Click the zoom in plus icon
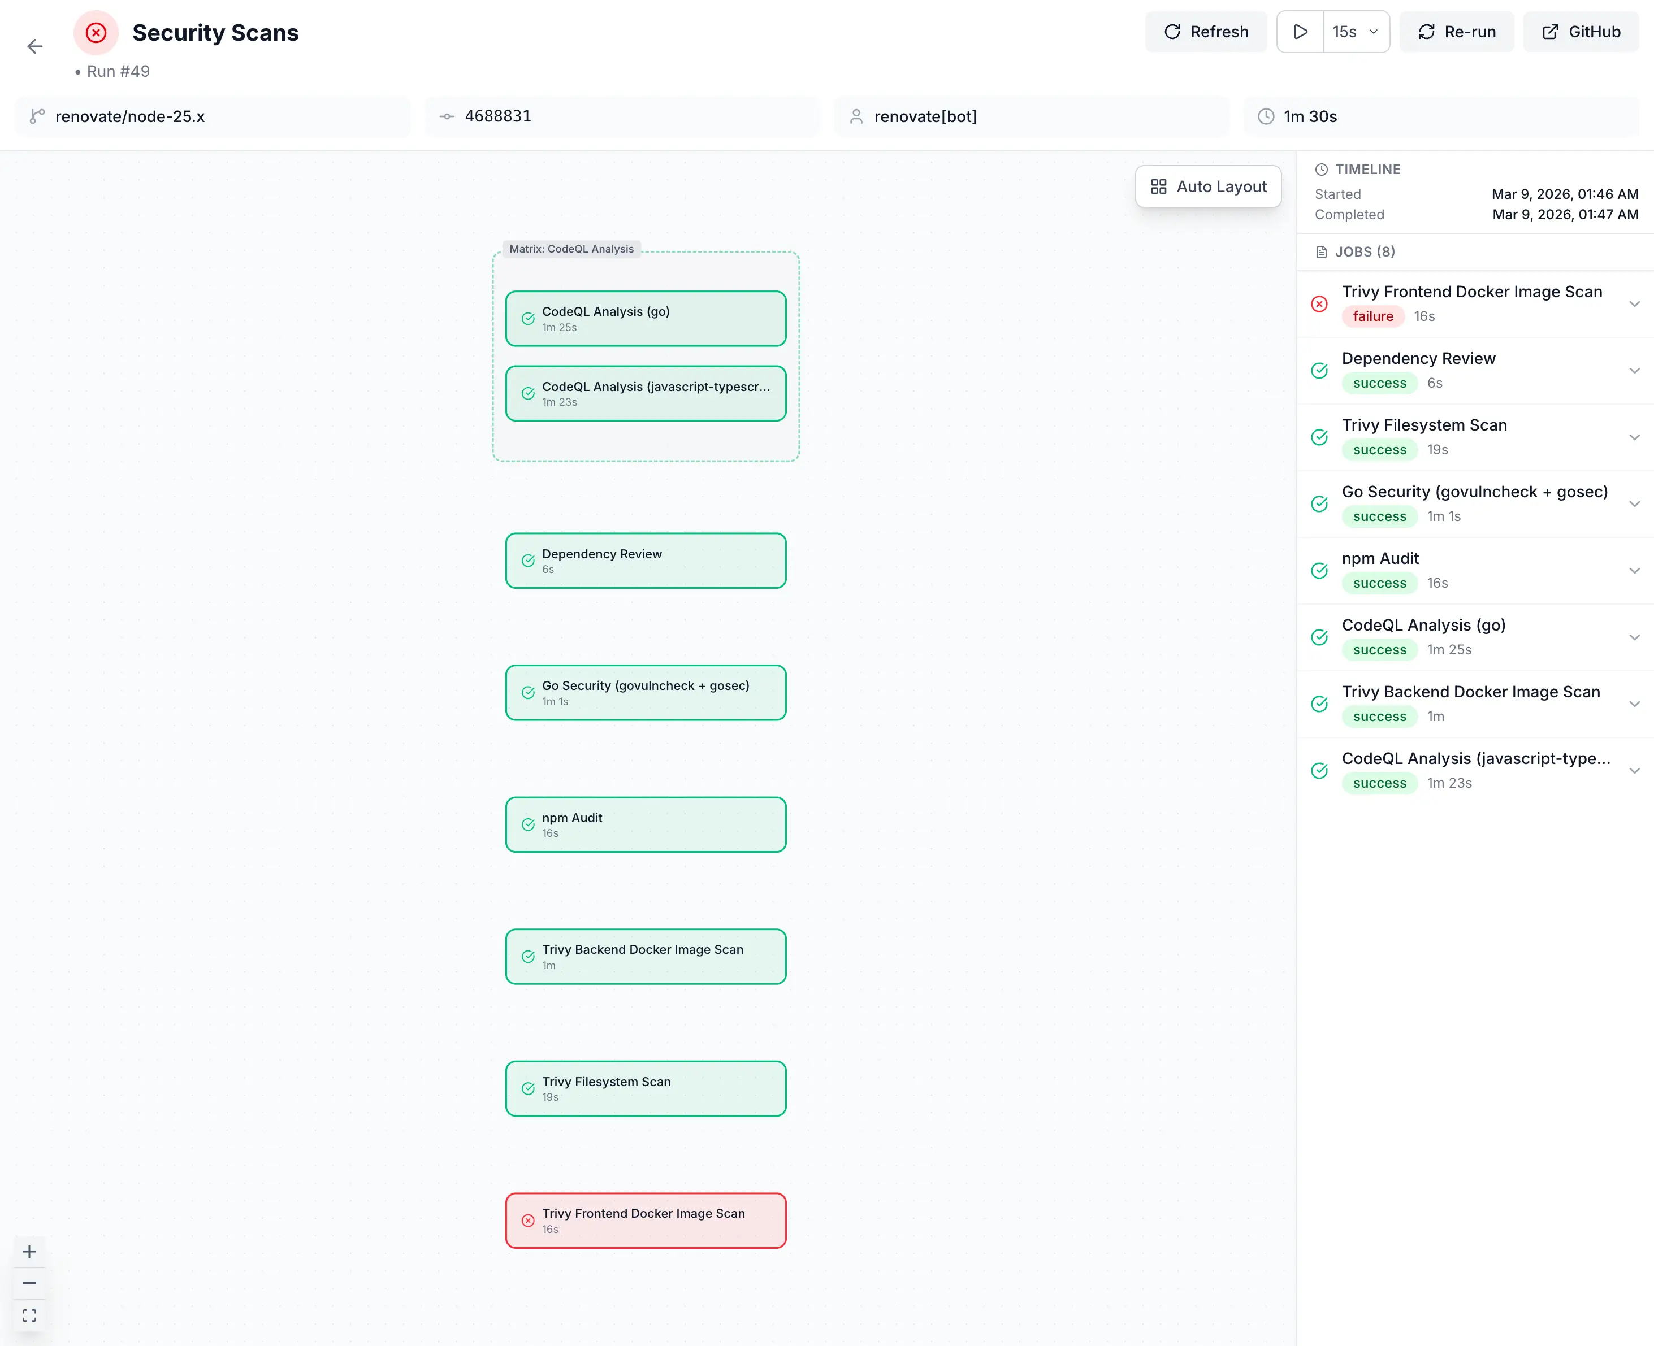This screenshot has height=1346, width=1654. (29, 1252)
